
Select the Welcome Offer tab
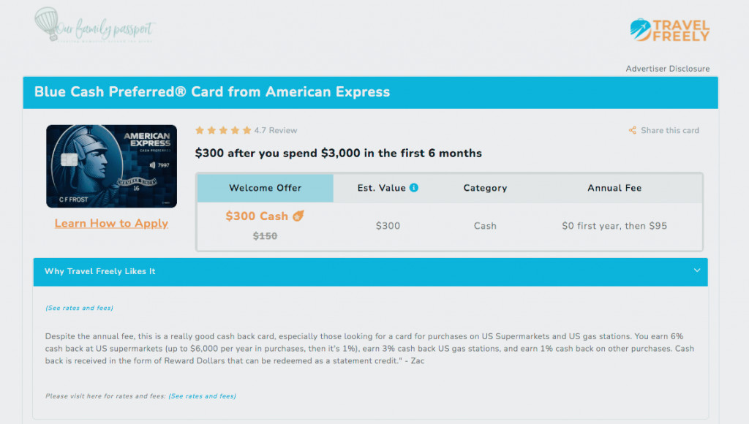tap(265, 188)
